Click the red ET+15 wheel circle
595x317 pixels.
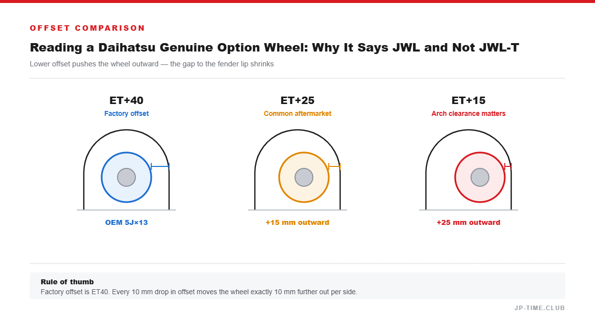480,177
